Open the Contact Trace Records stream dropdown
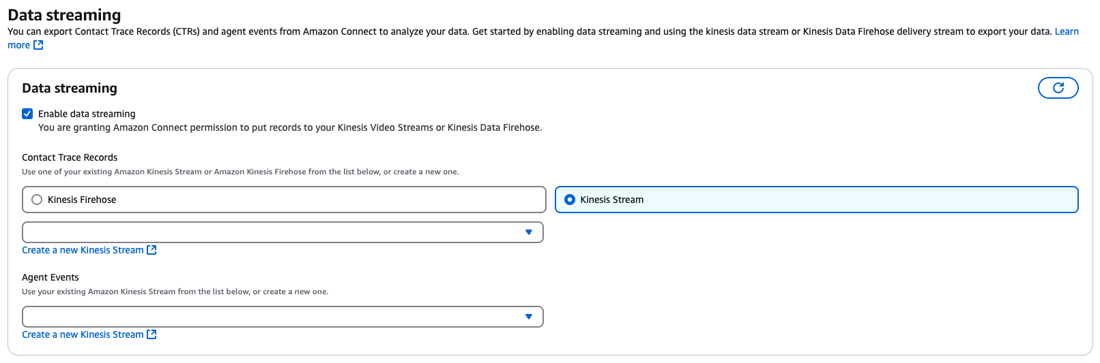The height and width of the screenshot is (363, 1100). (x=283, y=232)
